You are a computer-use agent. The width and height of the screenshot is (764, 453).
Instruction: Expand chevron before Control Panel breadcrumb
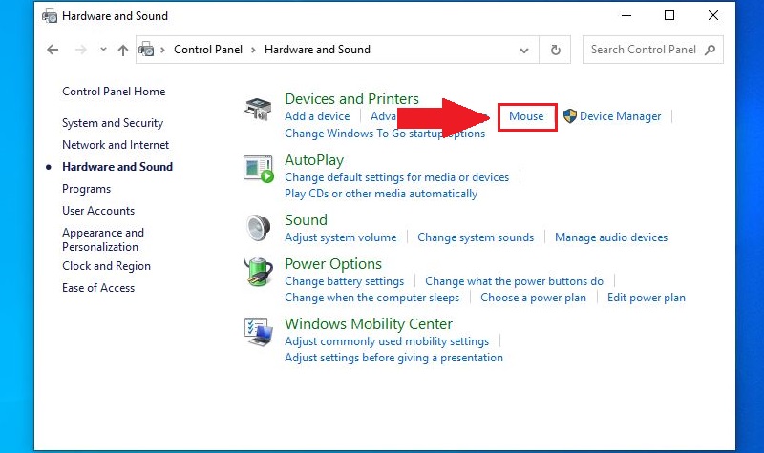(x=162, y=50)
